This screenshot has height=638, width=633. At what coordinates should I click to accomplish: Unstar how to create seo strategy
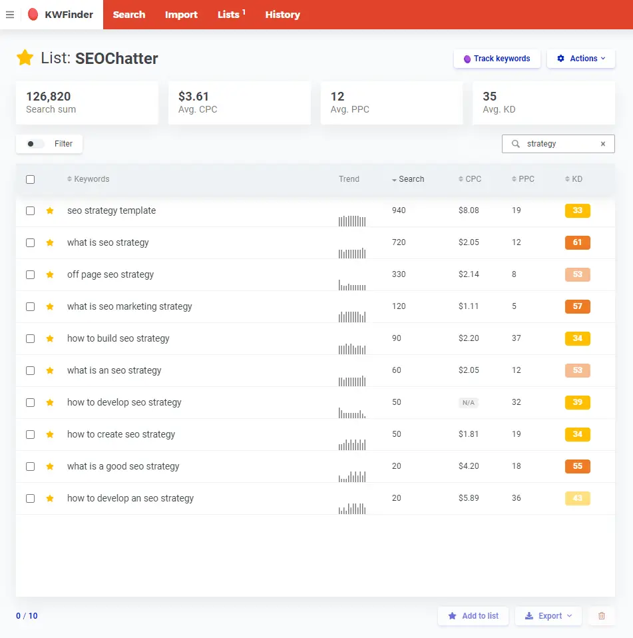point(50,435)
